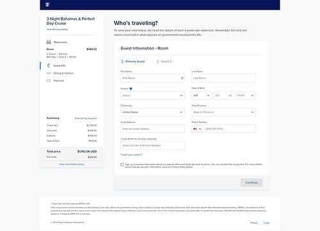The height and width of the screenshot is (231, 320).
Task: Open the State or Province dropdown
Action: (x=223, y=112)
